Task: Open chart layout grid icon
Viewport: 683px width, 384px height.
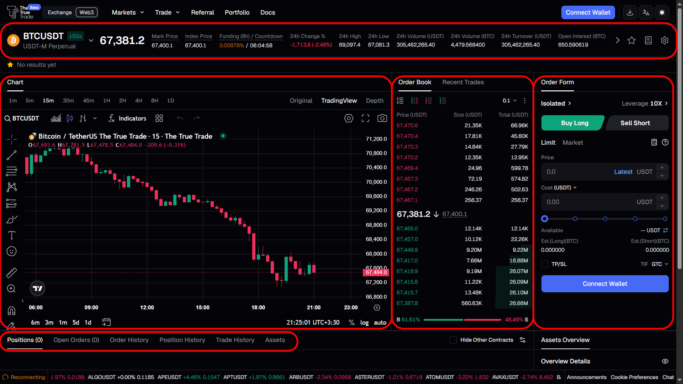Action: [x=159, y=118]
